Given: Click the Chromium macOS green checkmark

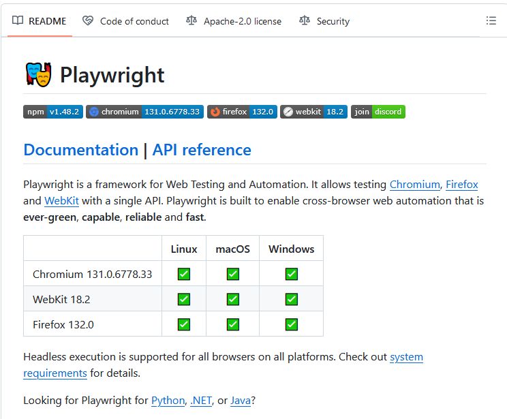Looking at the screenshot, I should click(233, 274).
